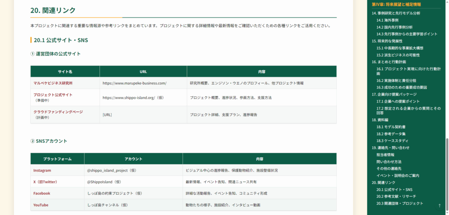
Task: Jump to 15.2 派生ビジネスの可能性
Action: (398, 55)
